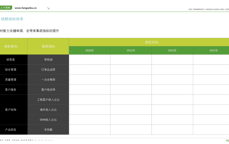Select the 具体指标 header cell

click(x=48, y=46)
